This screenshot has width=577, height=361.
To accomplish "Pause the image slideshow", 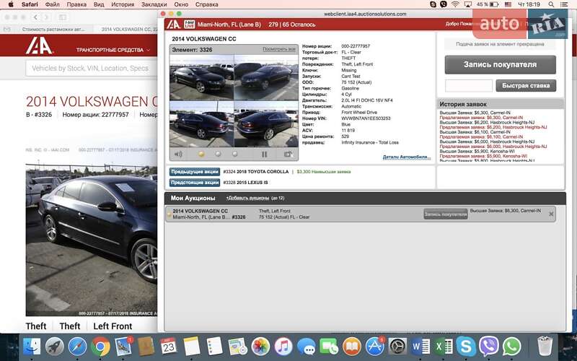I will click(264, 154).
